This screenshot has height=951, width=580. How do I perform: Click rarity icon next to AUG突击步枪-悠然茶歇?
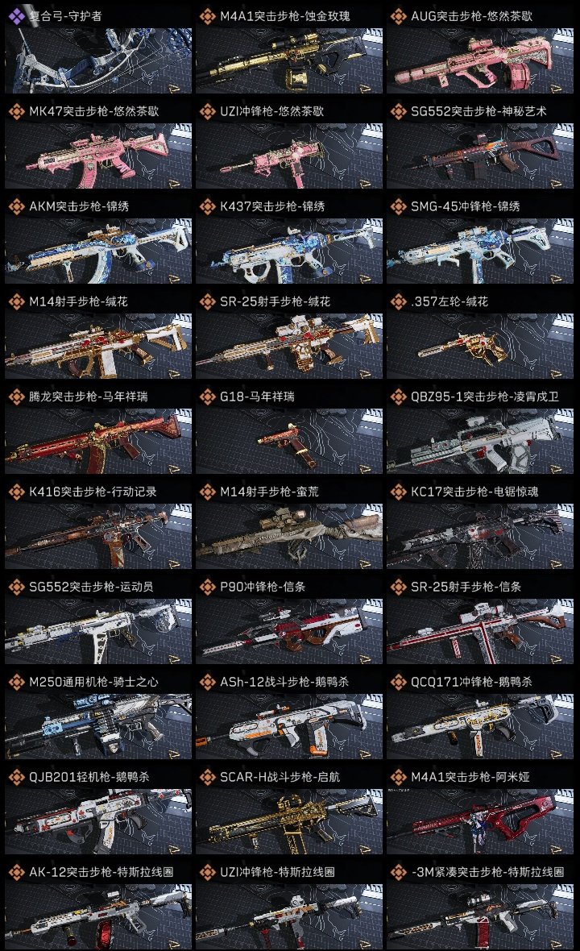398,16
